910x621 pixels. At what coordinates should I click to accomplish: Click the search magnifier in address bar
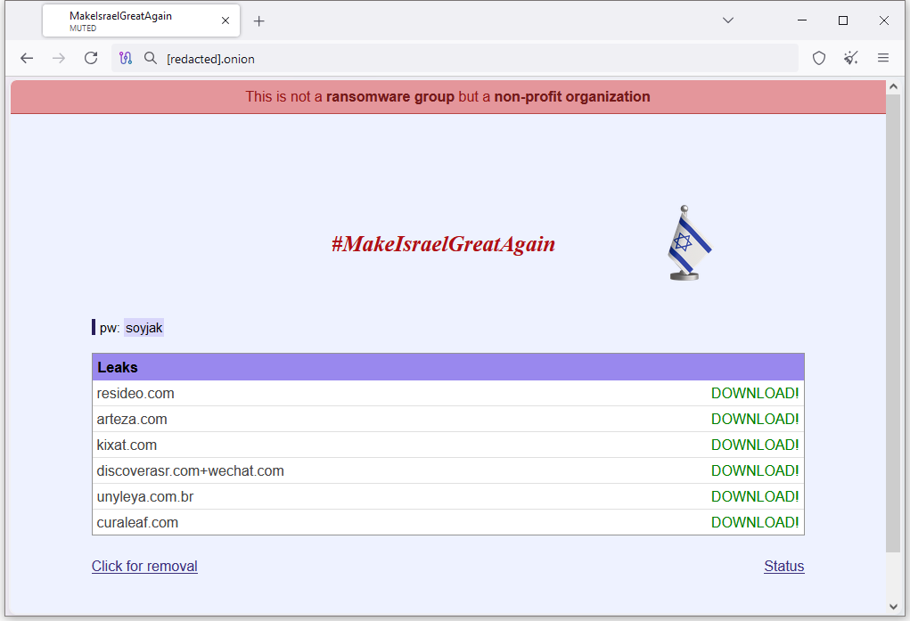[151, 58]
